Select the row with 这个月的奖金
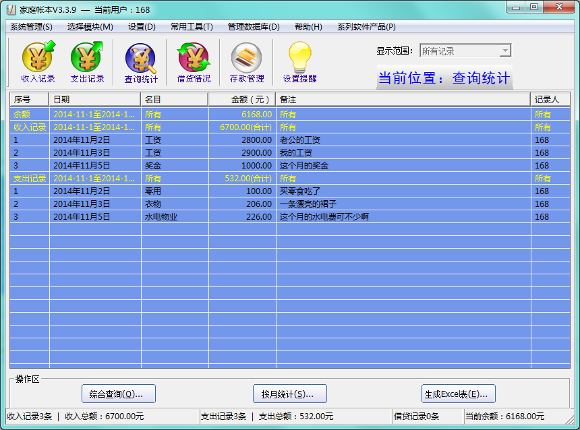This screenshot has width=580, height=430. tap(290, 165)
